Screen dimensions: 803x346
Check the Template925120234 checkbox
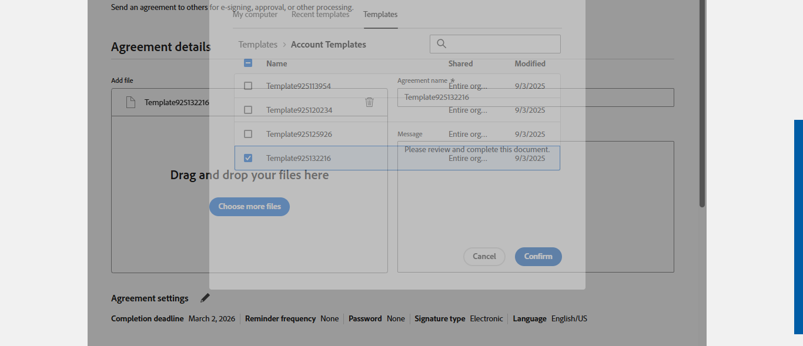(248, 110)
